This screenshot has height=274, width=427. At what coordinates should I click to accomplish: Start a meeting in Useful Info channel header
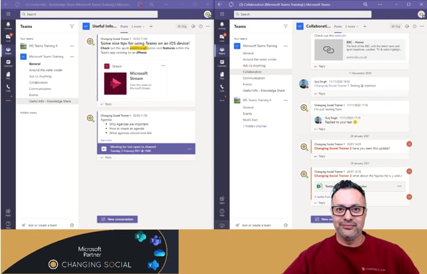[193, 26]
